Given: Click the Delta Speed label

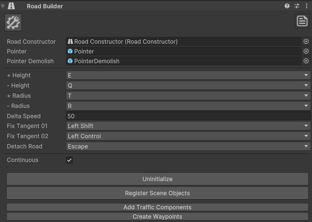Looking at the screenshot, I should [x=23, y=116].
